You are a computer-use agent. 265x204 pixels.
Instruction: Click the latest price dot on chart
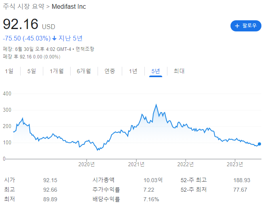click(x=259, y=144)
